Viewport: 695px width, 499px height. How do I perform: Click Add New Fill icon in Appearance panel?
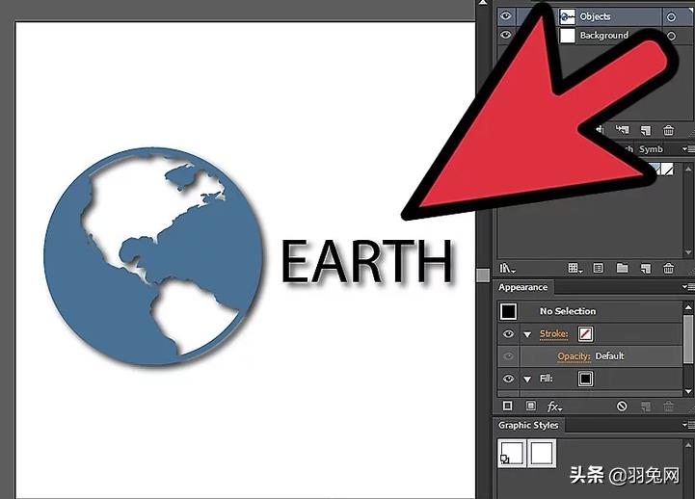tap(530, 406)
